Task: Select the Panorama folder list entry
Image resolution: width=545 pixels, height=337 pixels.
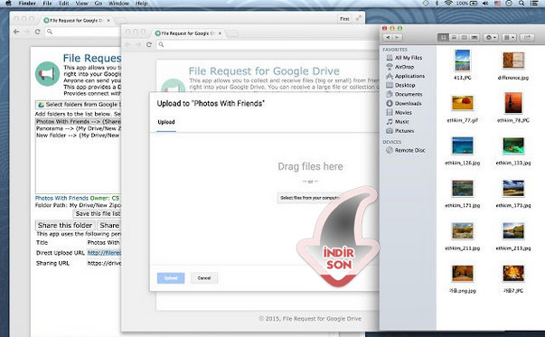Action: click(x=79, y=128)
